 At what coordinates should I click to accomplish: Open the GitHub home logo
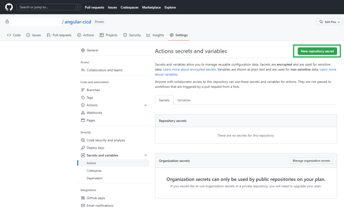[x=9, y=7]
